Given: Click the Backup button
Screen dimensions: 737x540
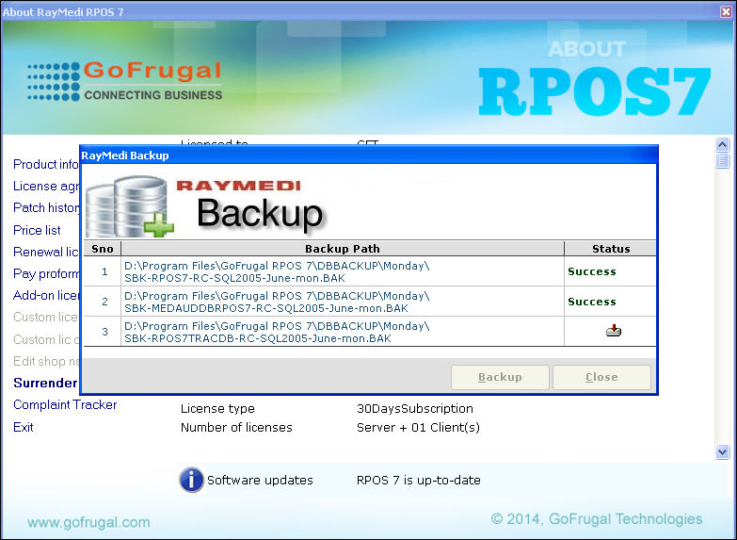Looking at the screenshot, I should [x=500, y=377].
